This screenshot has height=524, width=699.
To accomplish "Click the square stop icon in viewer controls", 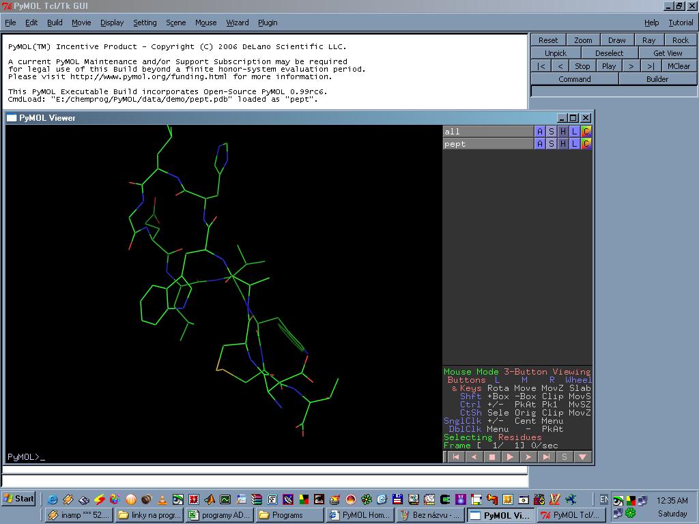I will (492, 456).
